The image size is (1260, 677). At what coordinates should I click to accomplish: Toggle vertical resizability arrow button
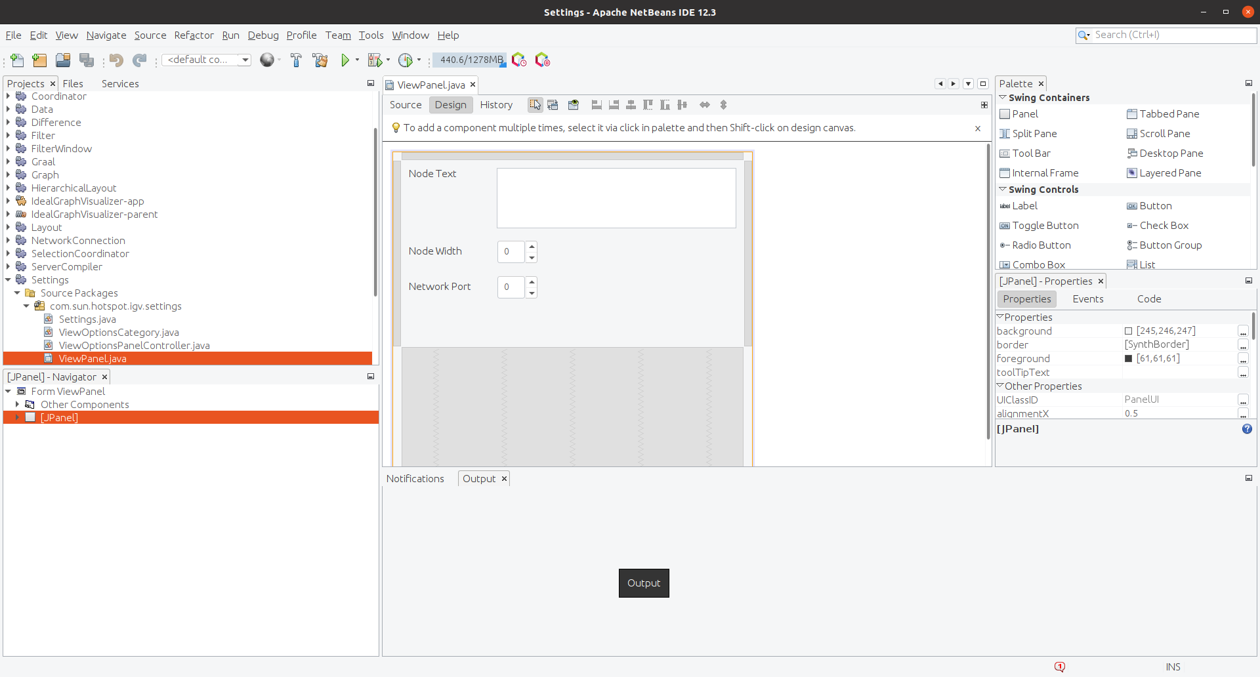point(723,105)
